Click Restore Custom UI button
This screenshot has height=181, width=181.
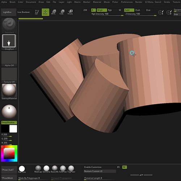pos(100,171)
